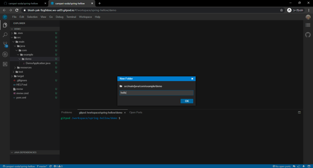Click OK to create the folder
This screenshot has width=313, height=168.
point(187,101)
